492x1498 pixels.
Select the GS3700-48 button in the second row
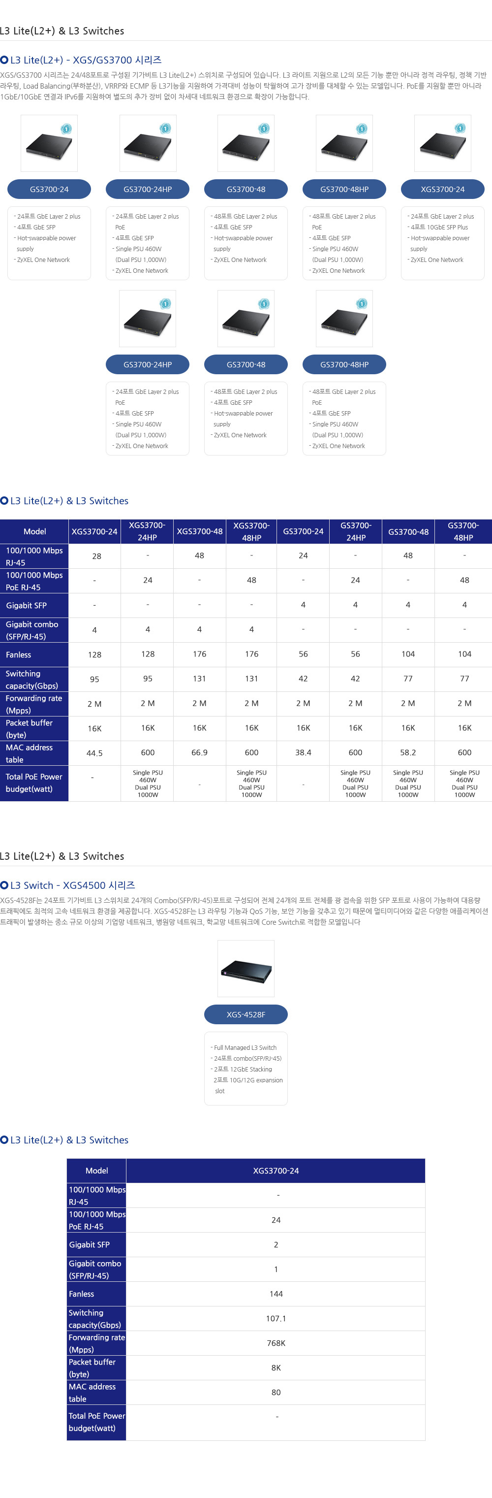coord(246,364)
